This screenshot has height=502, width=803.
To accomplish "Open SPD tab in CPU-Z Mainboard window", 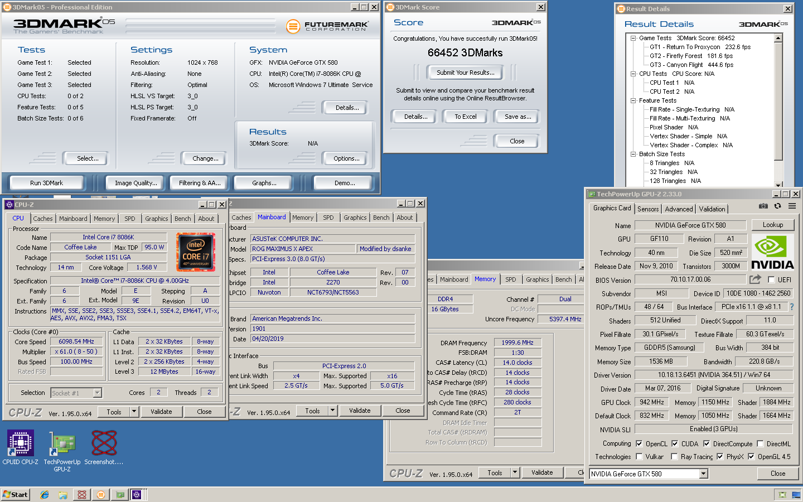I will coord(328,218).
